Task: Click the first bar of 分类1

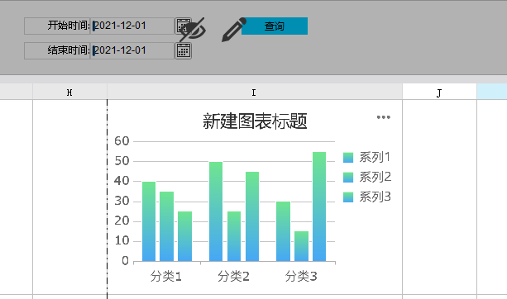Action: [149, 221]
